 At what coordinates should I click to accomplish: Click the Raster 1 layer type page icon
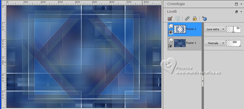point(171,40)
